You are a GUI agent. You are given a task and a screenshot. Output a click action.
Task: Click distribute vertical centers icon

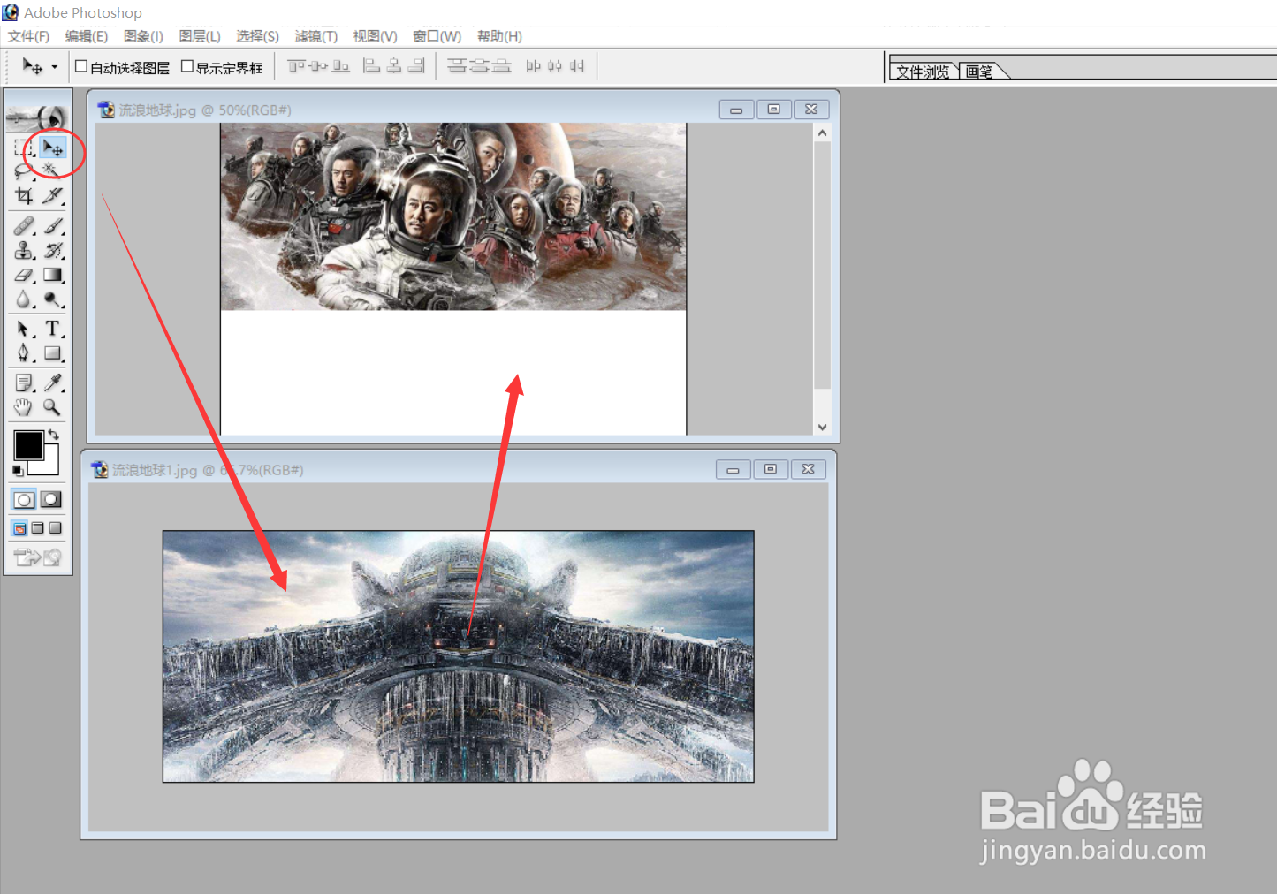pos(479,66)
